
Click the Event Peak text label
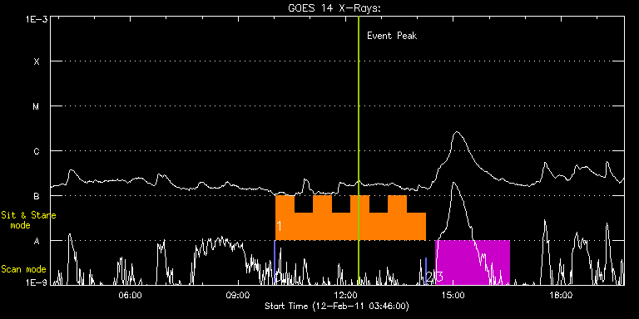(392, 36)
